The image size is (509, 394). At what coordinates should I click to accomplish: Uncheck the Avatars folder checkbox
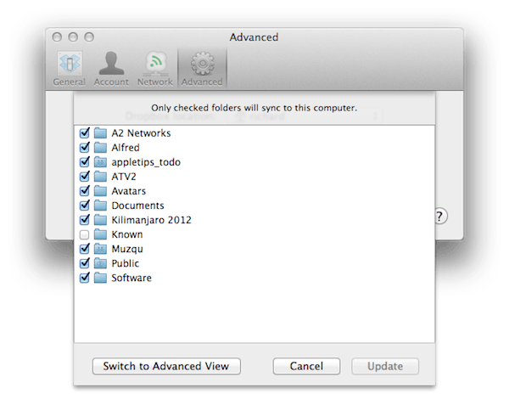click(84, 191)
